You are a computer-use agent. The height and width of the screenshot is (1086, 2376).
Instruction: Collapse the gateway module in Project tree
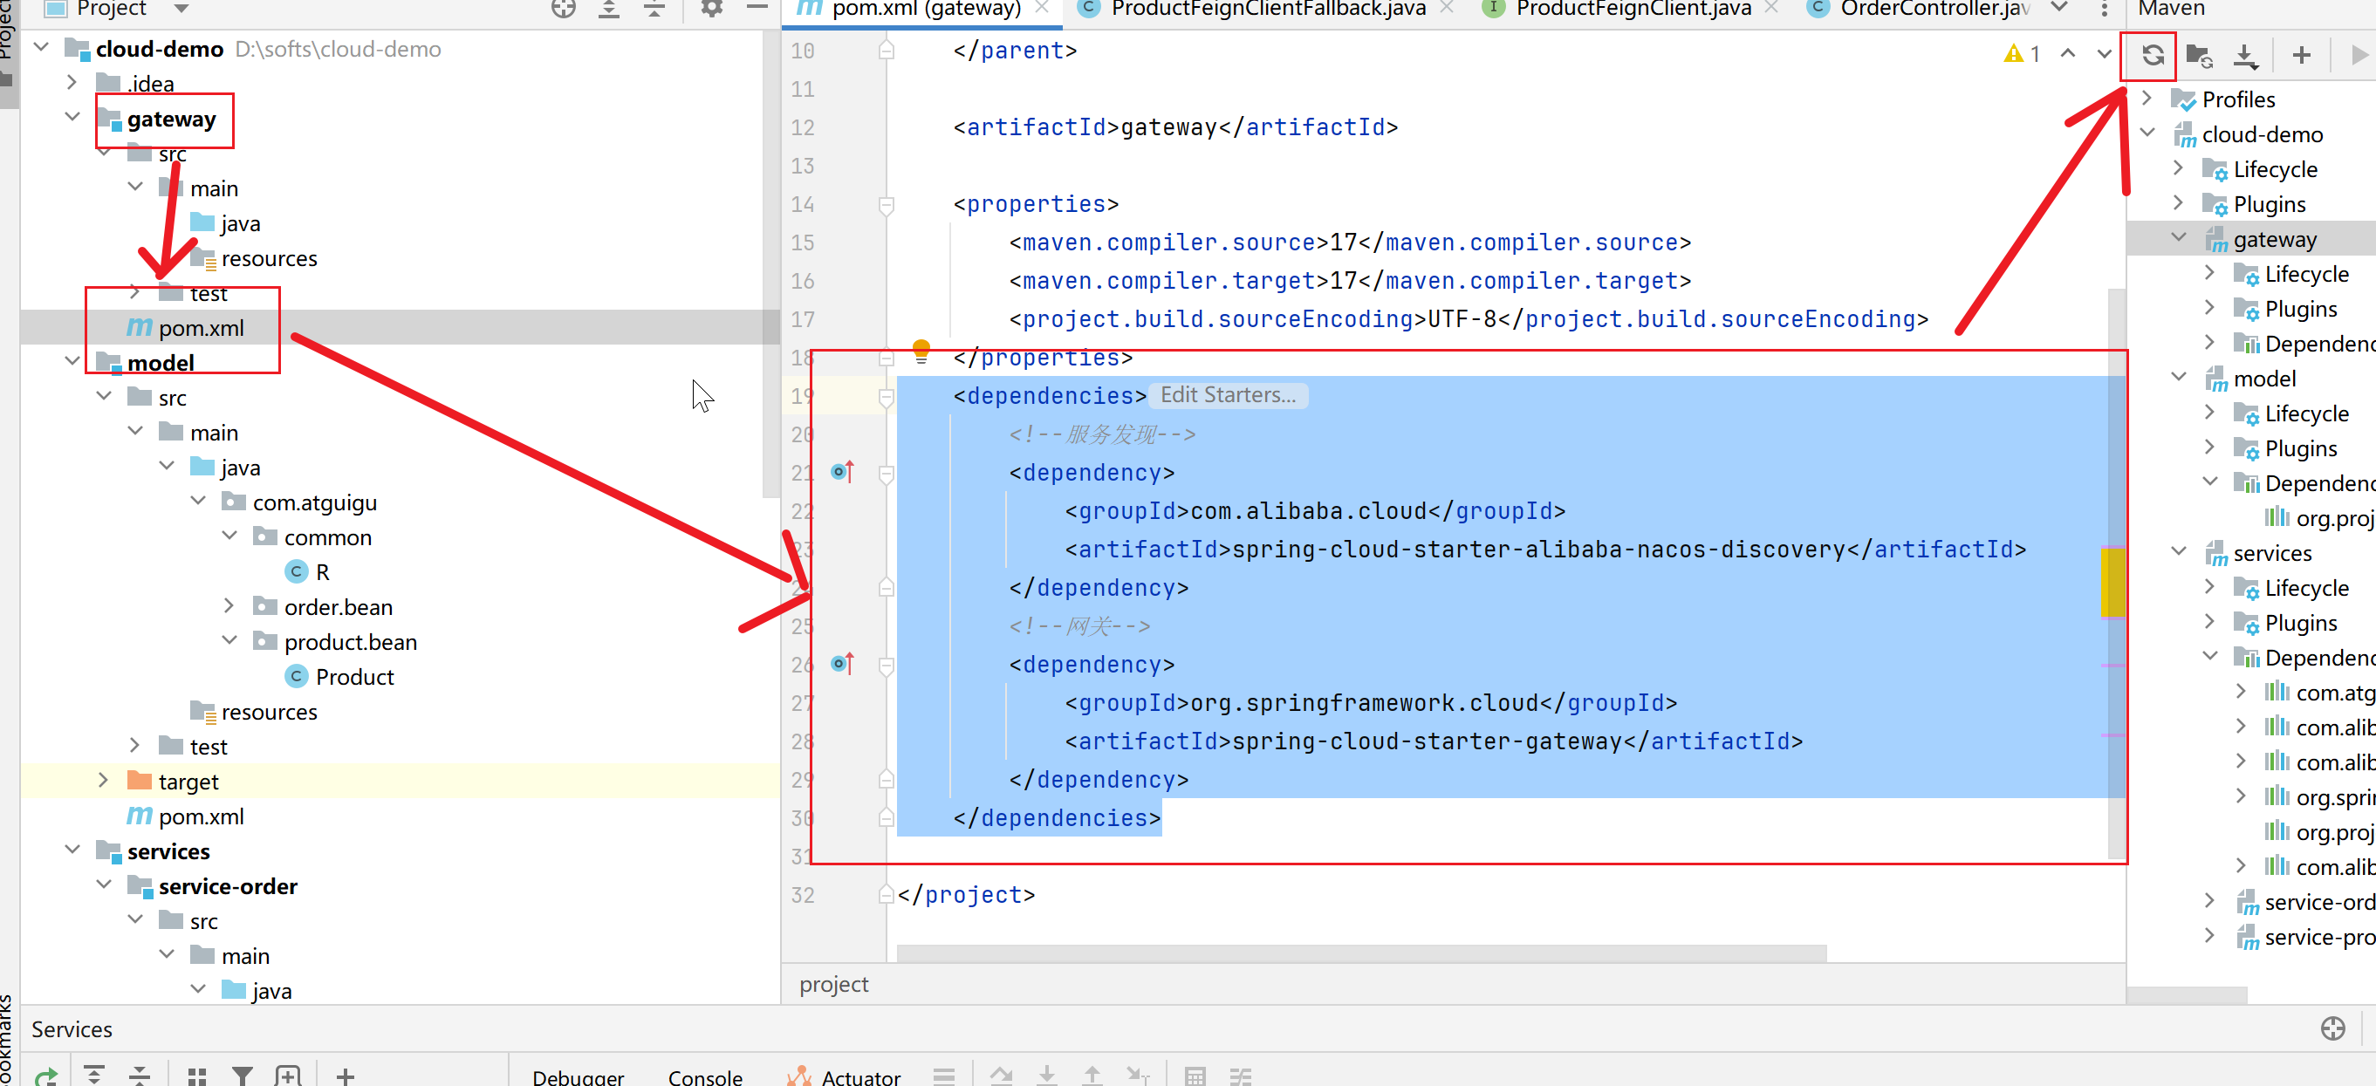(x=73, y=117)
